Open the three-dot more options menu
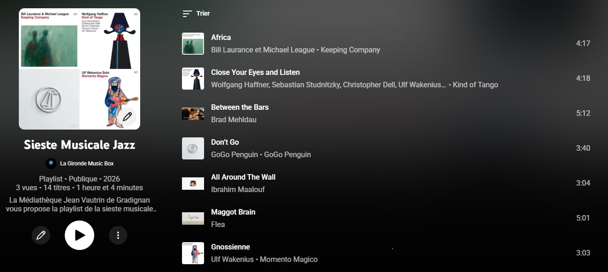 [x=118, y=235]
